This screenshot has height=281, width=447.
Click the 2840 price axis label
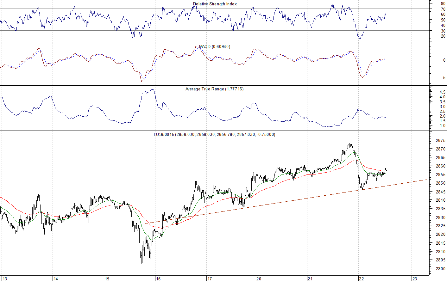(x=441, y=200)
